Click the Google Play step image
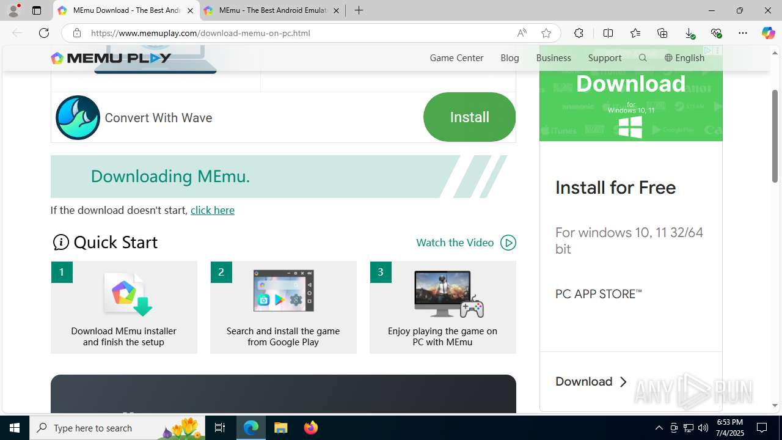Screen dimensions: 782x440 coord(283,291)
